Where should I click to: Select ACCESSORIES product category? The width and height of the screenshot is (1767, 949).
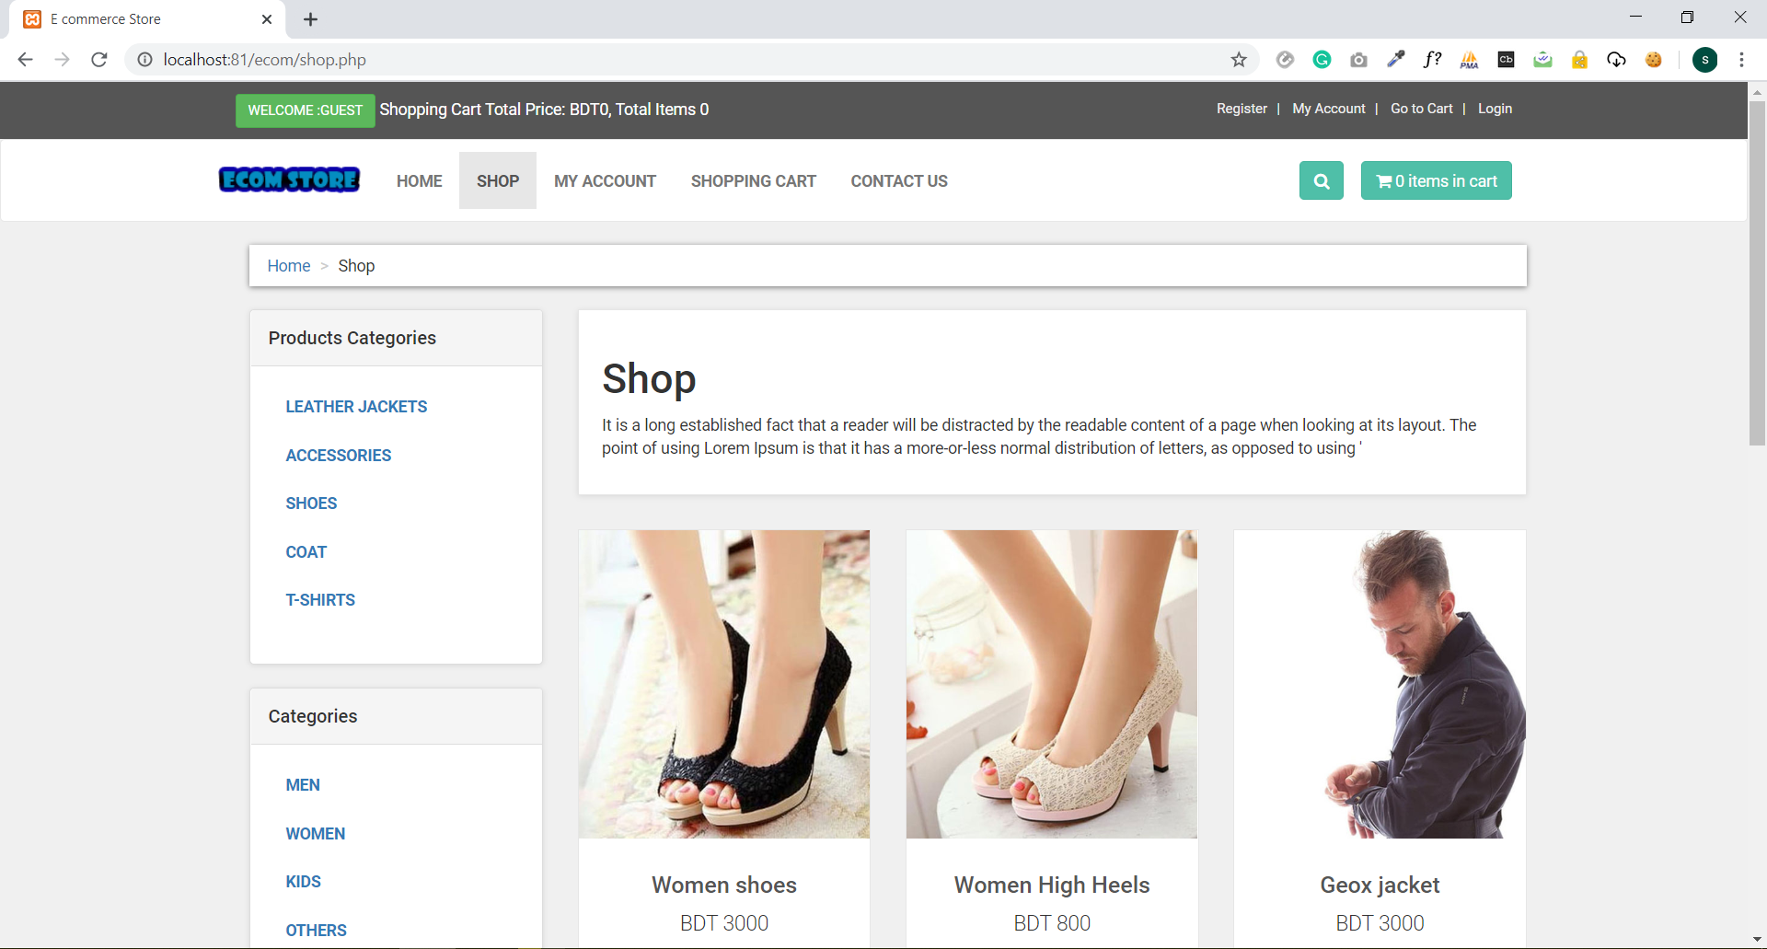point(338,456)
